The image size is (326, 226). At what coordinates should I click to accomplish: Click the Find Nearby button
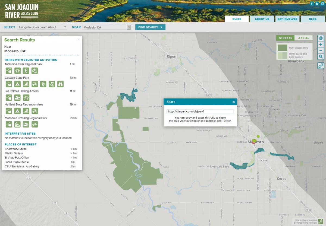[150, 27]
